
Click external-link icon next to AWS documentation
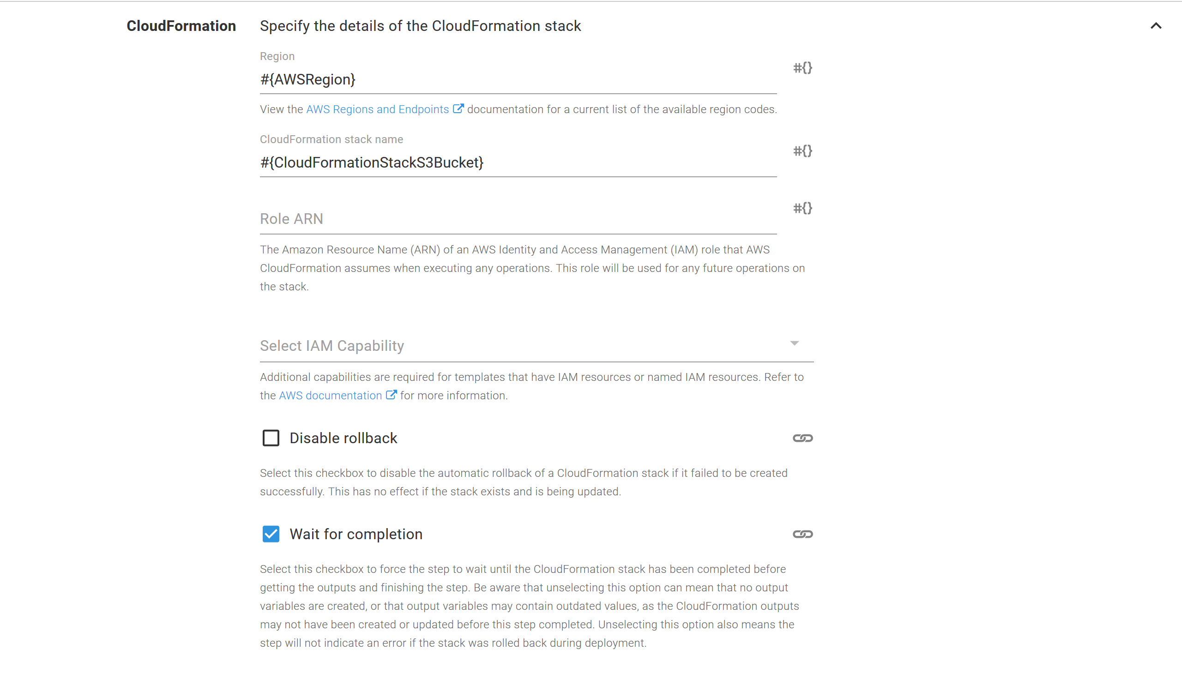[391, 395]
